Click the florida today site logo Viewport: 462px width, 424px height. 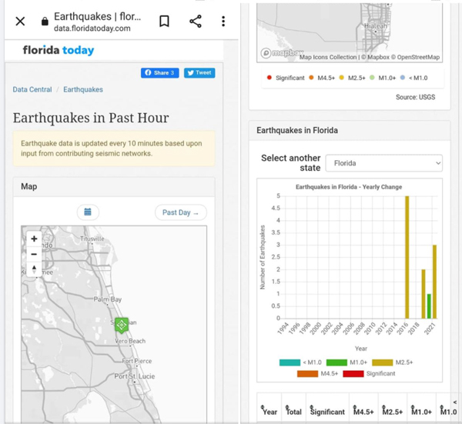point(59,51)
